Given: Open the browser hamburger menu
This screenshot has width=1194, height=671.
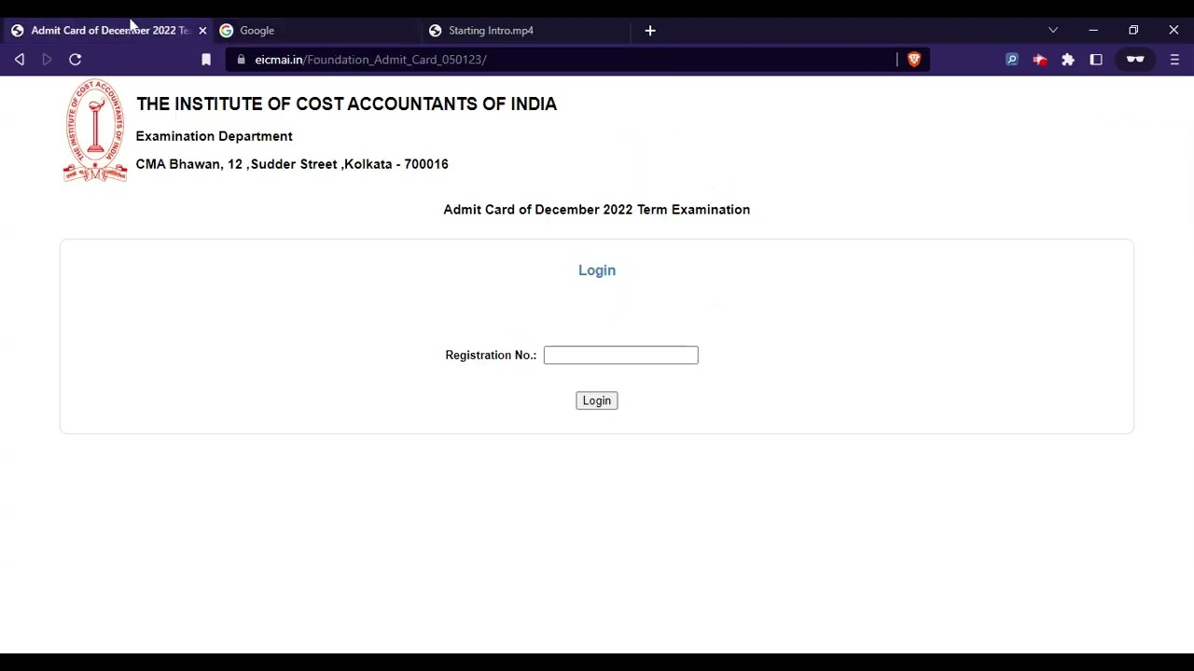Looking at the screenshot, I should [1174, 60].
